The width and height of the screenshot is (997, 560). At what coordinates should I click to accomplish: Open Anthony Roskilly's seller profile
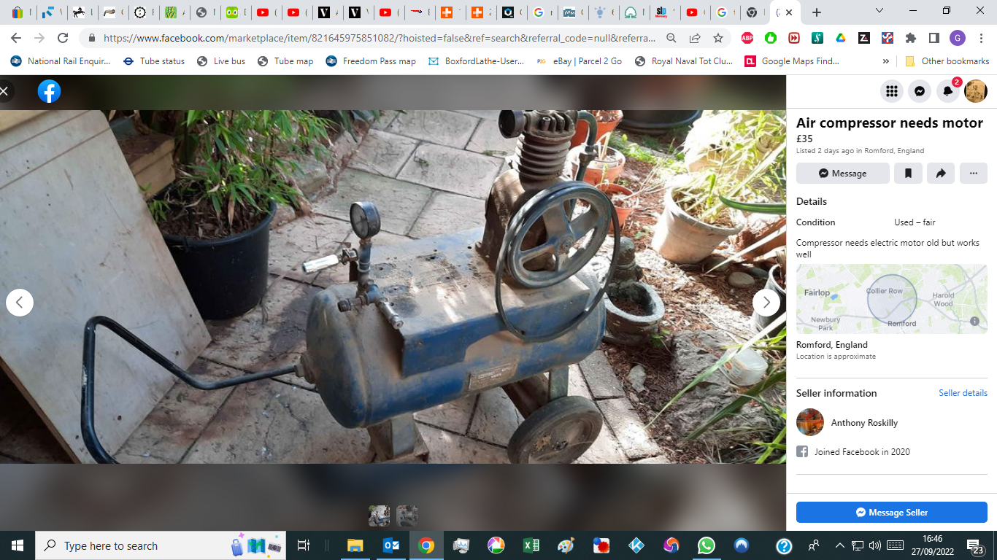pos(864,423)
